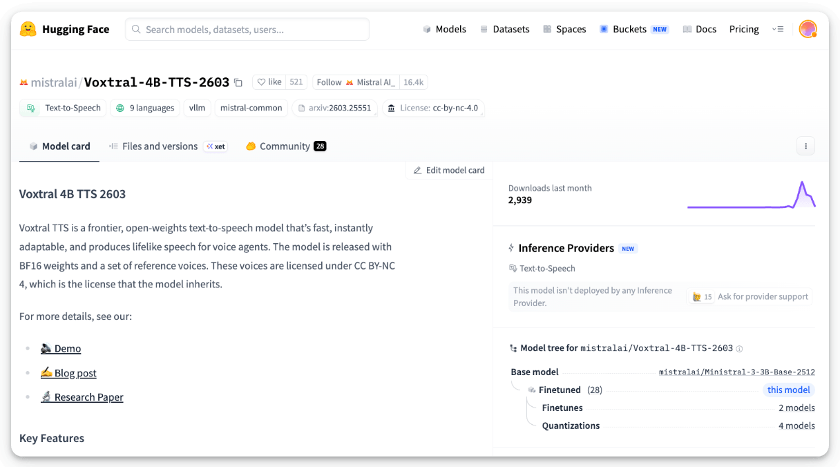Viewport: 840px width, 467px height.
Task: Click the Voxtral 4B TTS 2603 heading
Action: coord(73,194)
